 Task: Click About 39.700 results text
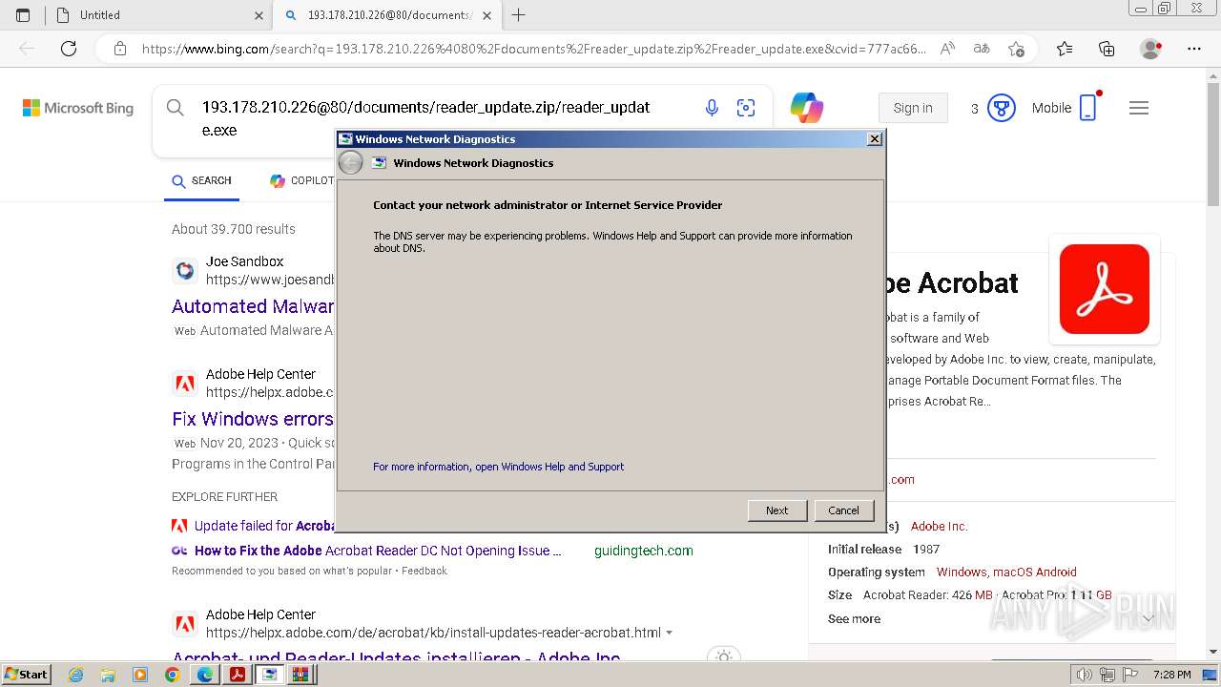[x=234, y=229]
